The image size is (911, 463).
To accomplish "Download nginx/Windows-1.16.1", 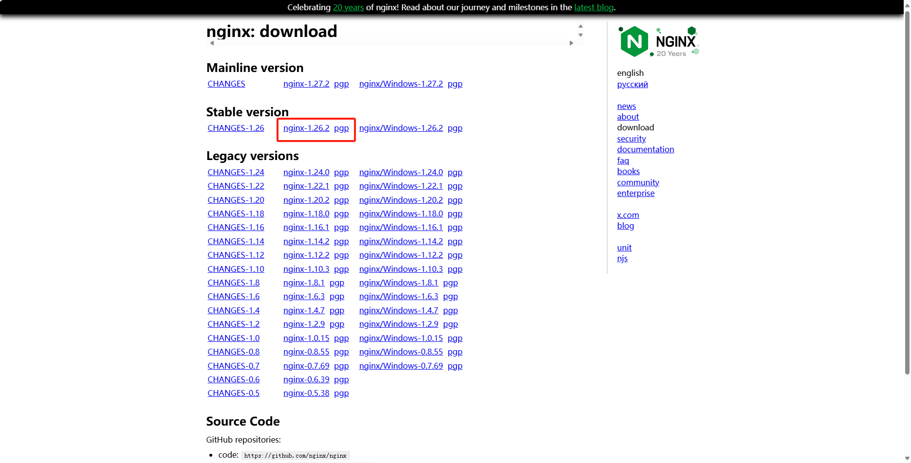I will tap(401, 227).
